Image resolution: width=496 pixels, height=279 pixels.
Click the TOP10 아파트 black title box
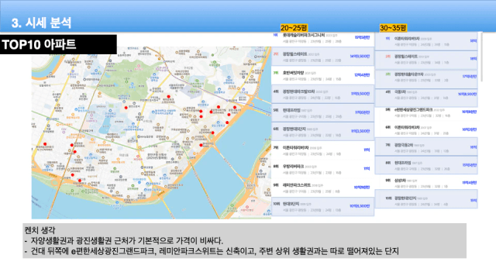pos(58,44)
